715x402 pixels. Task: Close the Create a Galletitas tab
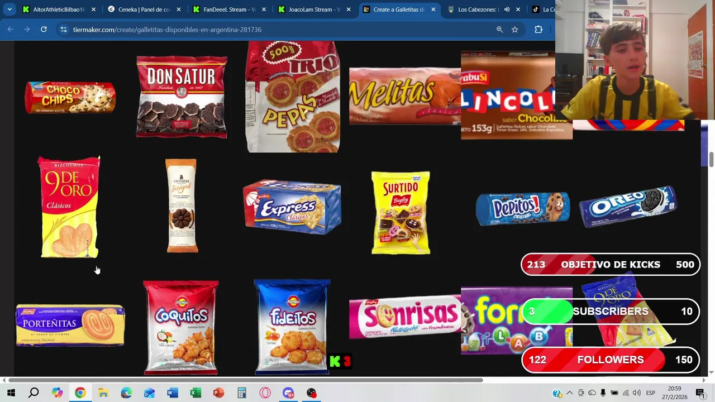(x=433, y=9)
